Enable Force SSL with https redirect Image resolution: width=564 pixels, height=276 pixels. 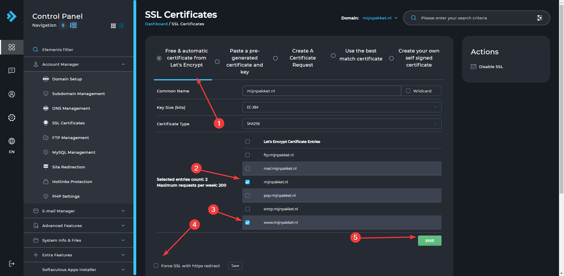tap(156, 266)
